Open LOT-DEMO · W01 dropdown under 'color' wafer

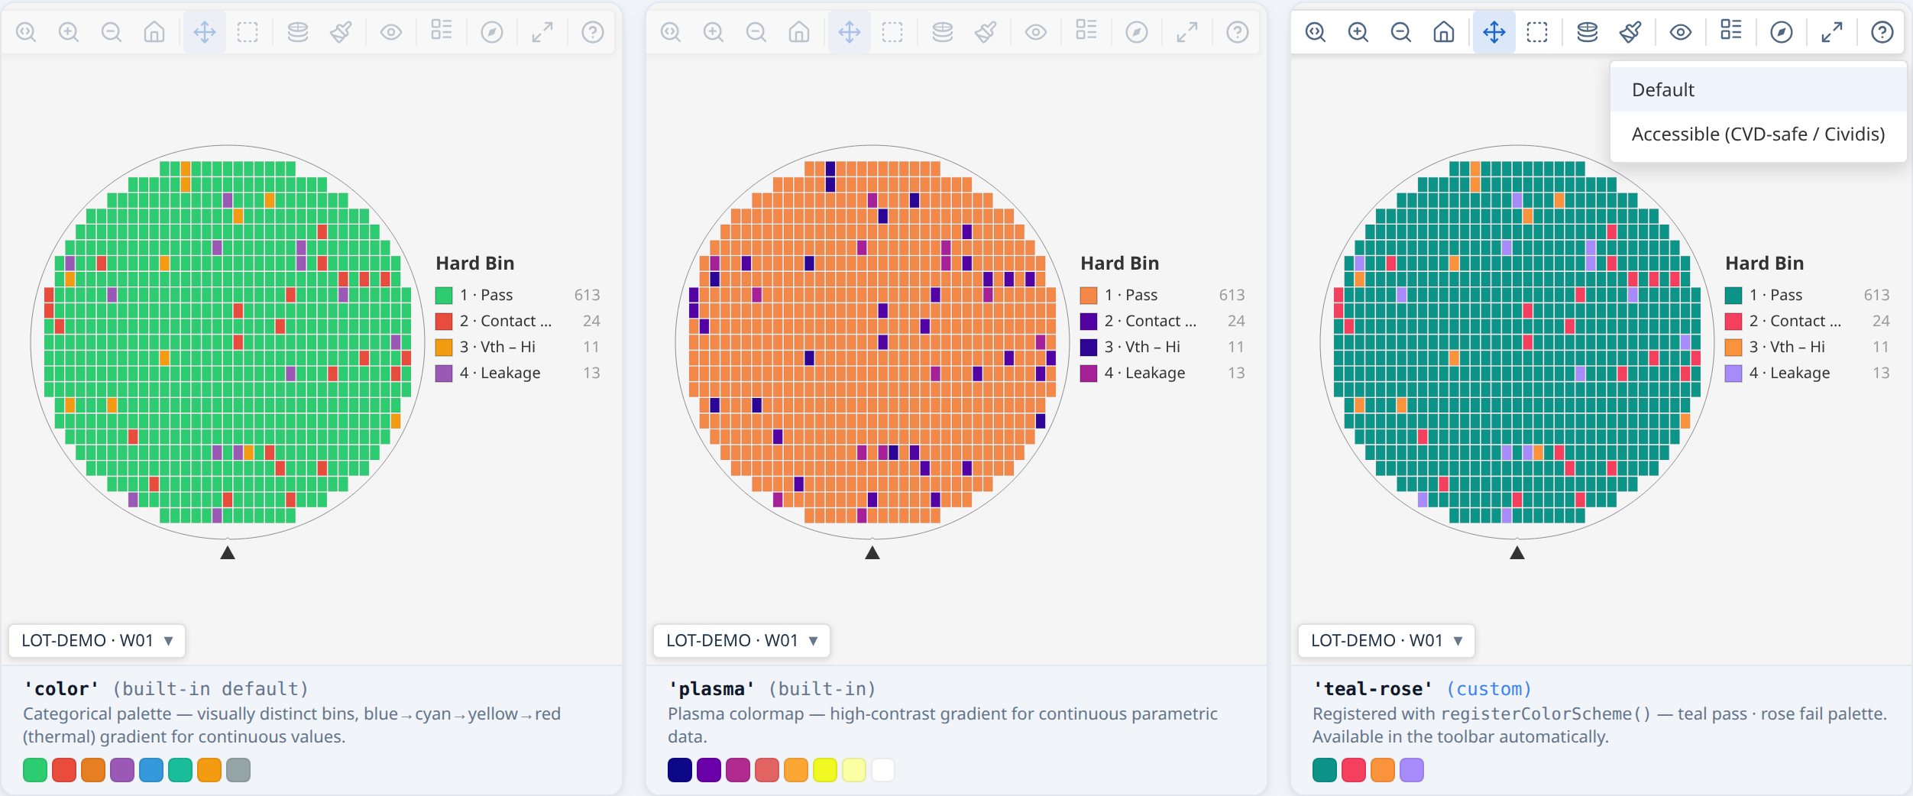pos(97,640)
